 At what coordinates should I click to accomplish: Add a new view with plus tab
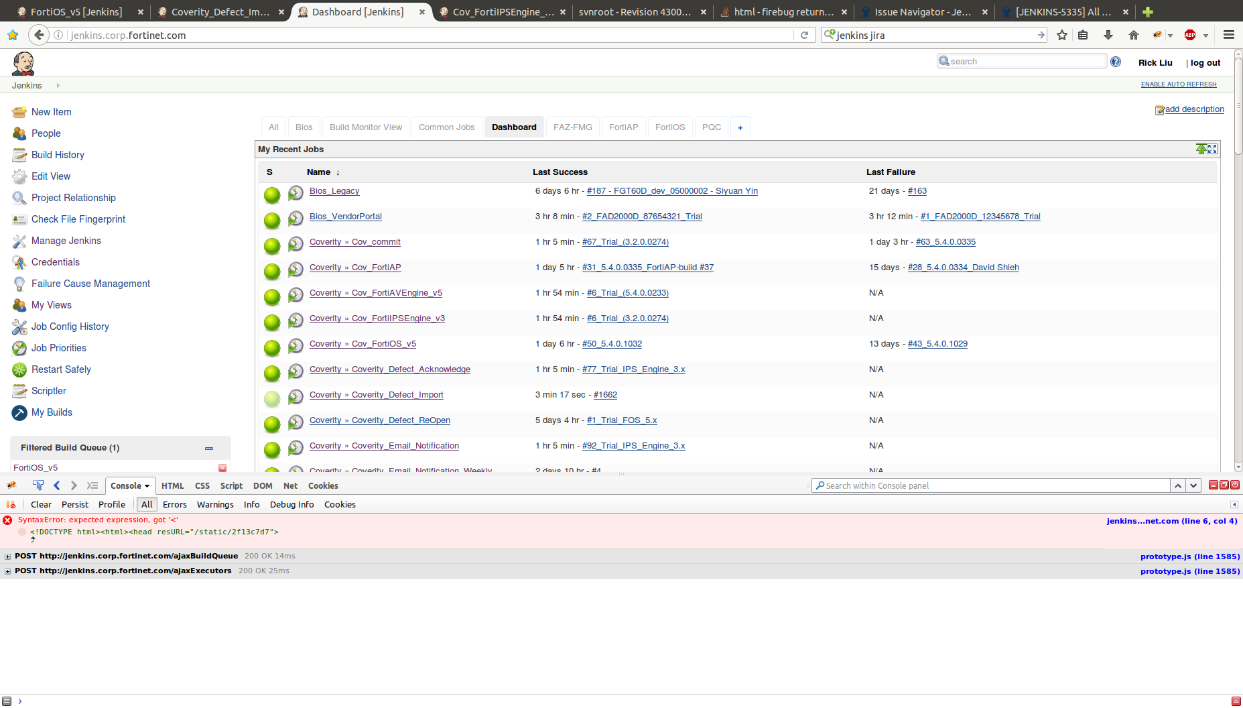pos(740,127)
